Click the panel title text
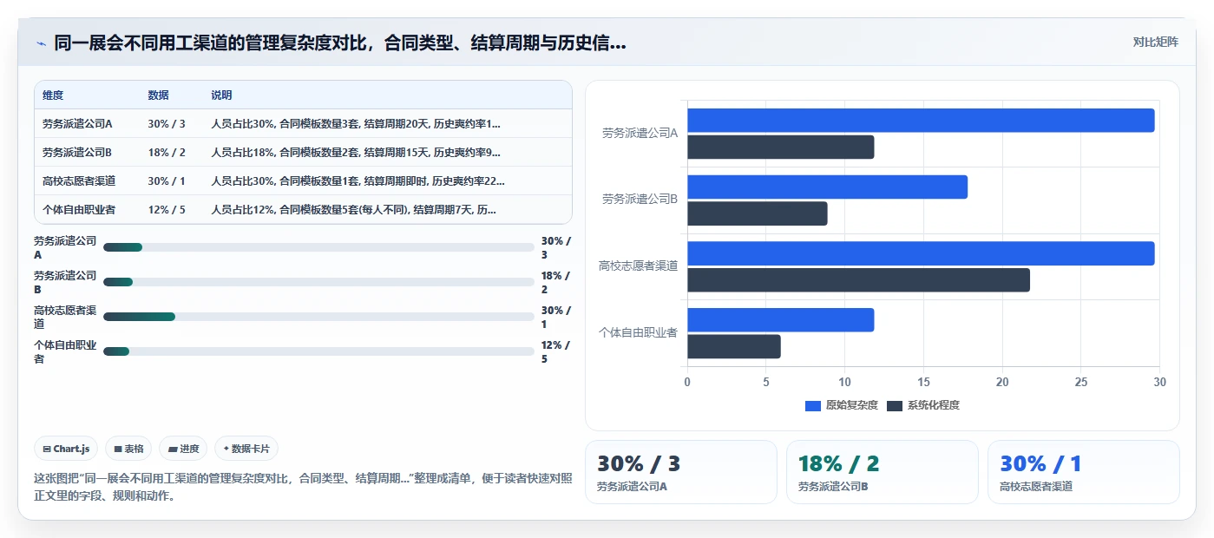1214x538 pixels. tap(340, 43)
